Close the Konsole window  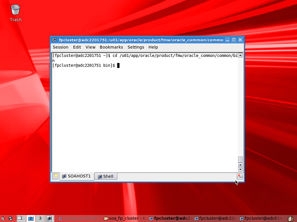240,40
